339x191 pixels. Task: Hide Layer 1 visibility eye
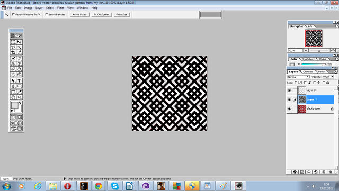[289, 99]
